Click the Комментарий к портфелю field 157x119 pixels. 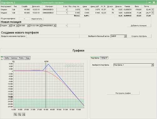[x=94, y=3]
